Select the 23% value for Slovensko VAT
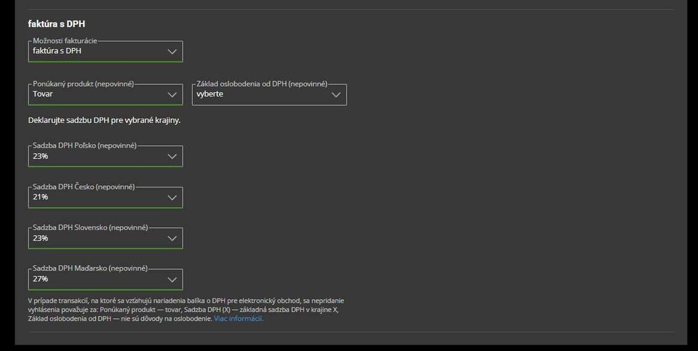Viewport: 698px width, 351px height. coord(41,238)
